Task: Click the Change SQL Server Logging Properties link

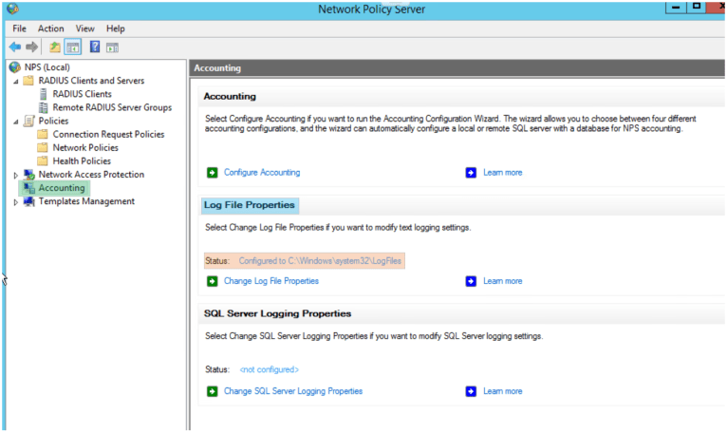Action: pyautogui.click(x=293, y=391)
